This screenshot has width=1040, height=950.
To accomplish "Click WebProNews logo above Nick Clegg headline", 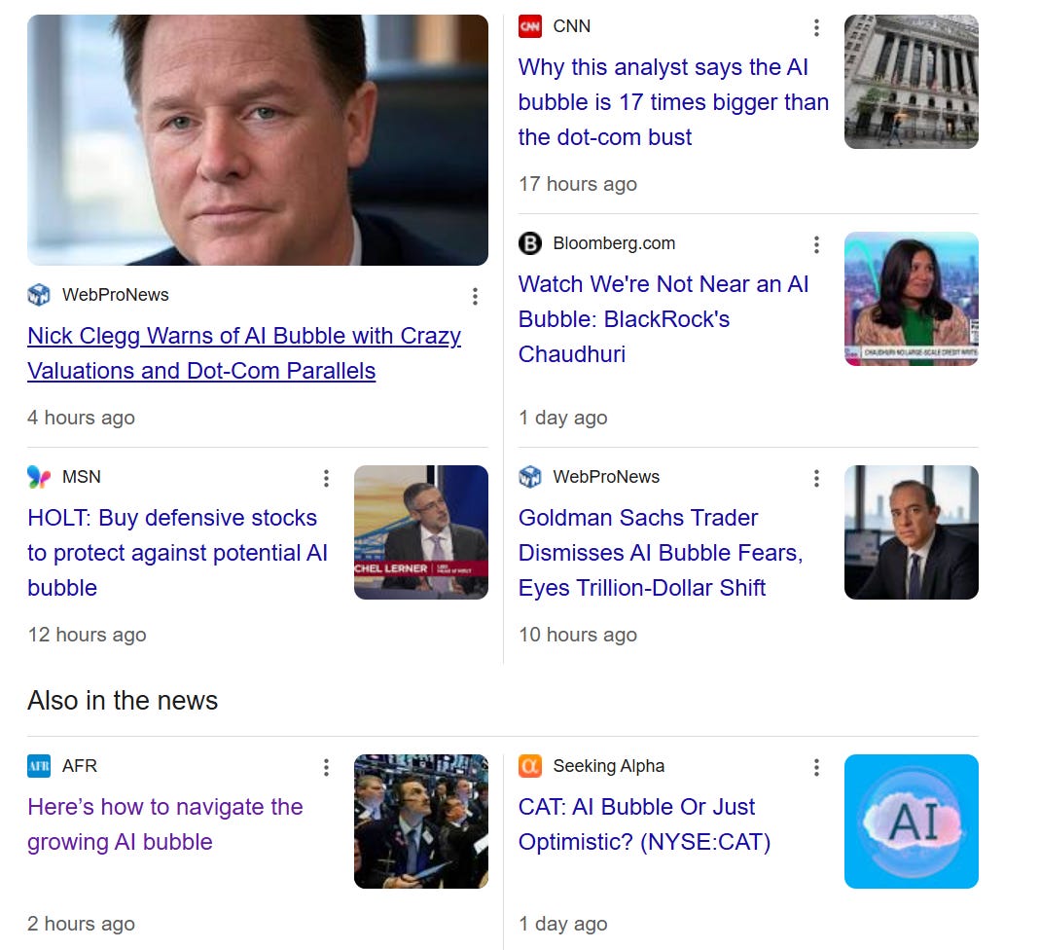I will pyautogui.click(x=39, y=295).
